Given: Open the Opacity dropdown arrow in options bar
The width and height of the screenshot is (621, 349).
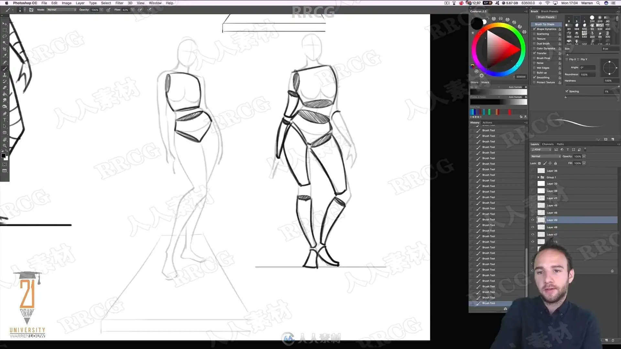Looking at the screenshot, I should point(101,10).
